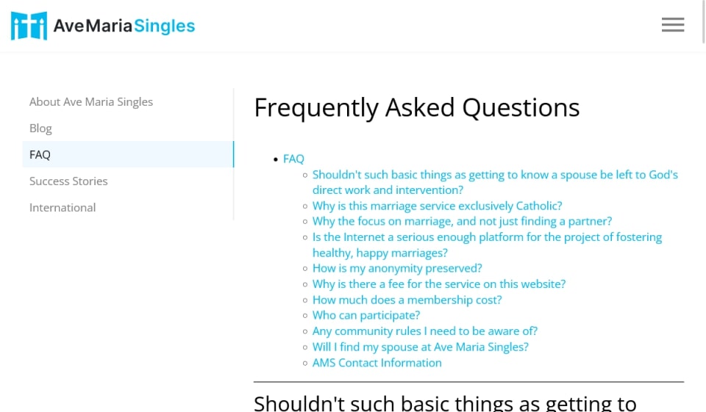Navigate to International in sidebar
The height and width of the screenshot is (412, 706).
[63, 208]
